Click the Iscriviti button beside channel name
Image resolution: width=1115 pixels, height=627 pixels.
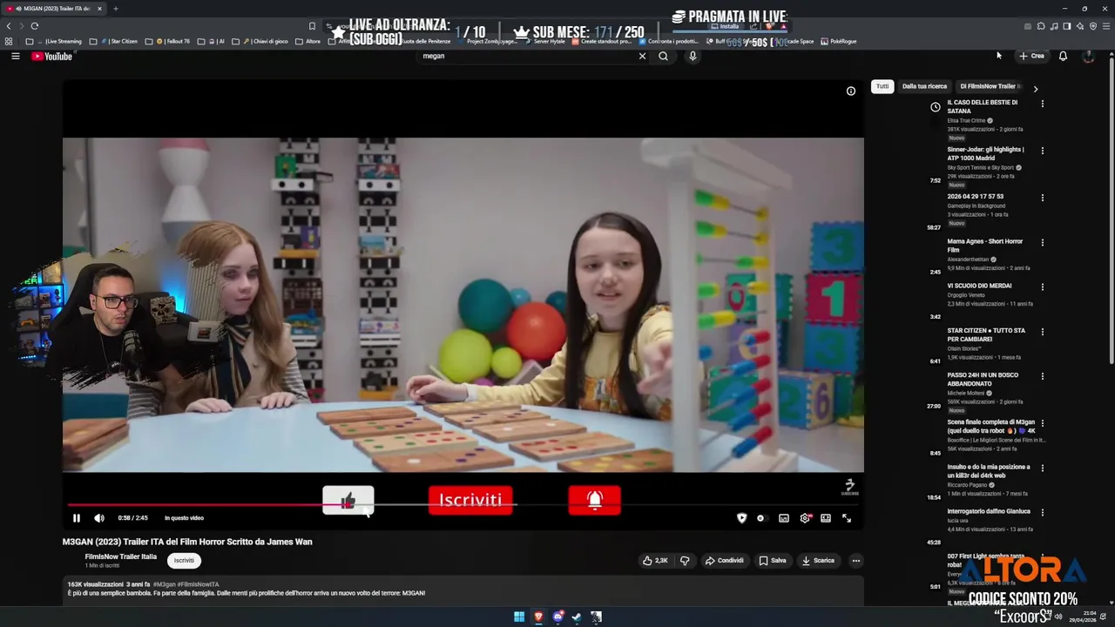point(184,561)
